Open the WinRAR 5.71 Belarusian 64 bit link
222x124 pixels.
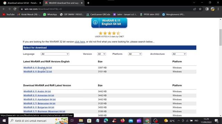39,103
